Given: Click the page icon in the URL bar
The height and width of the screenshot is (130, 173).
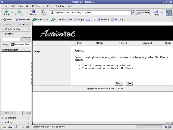Looking at the screenshot, I should click(x=52, y=13).
